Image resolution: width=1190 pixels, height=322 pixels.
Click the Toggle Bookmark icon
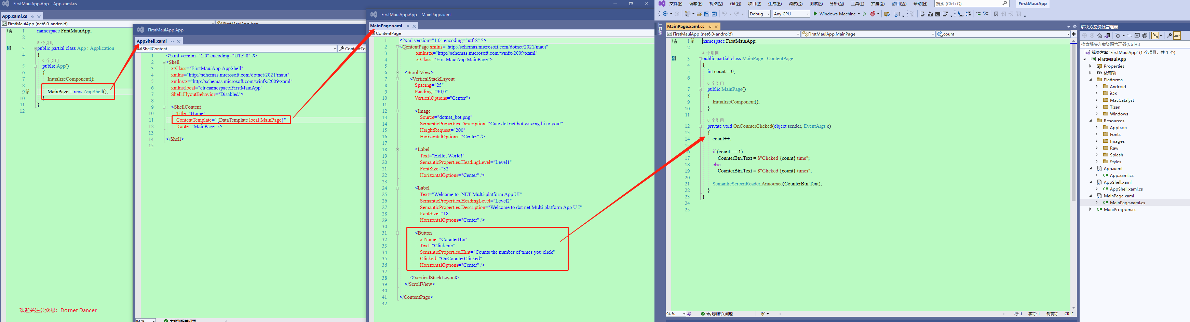997,14
